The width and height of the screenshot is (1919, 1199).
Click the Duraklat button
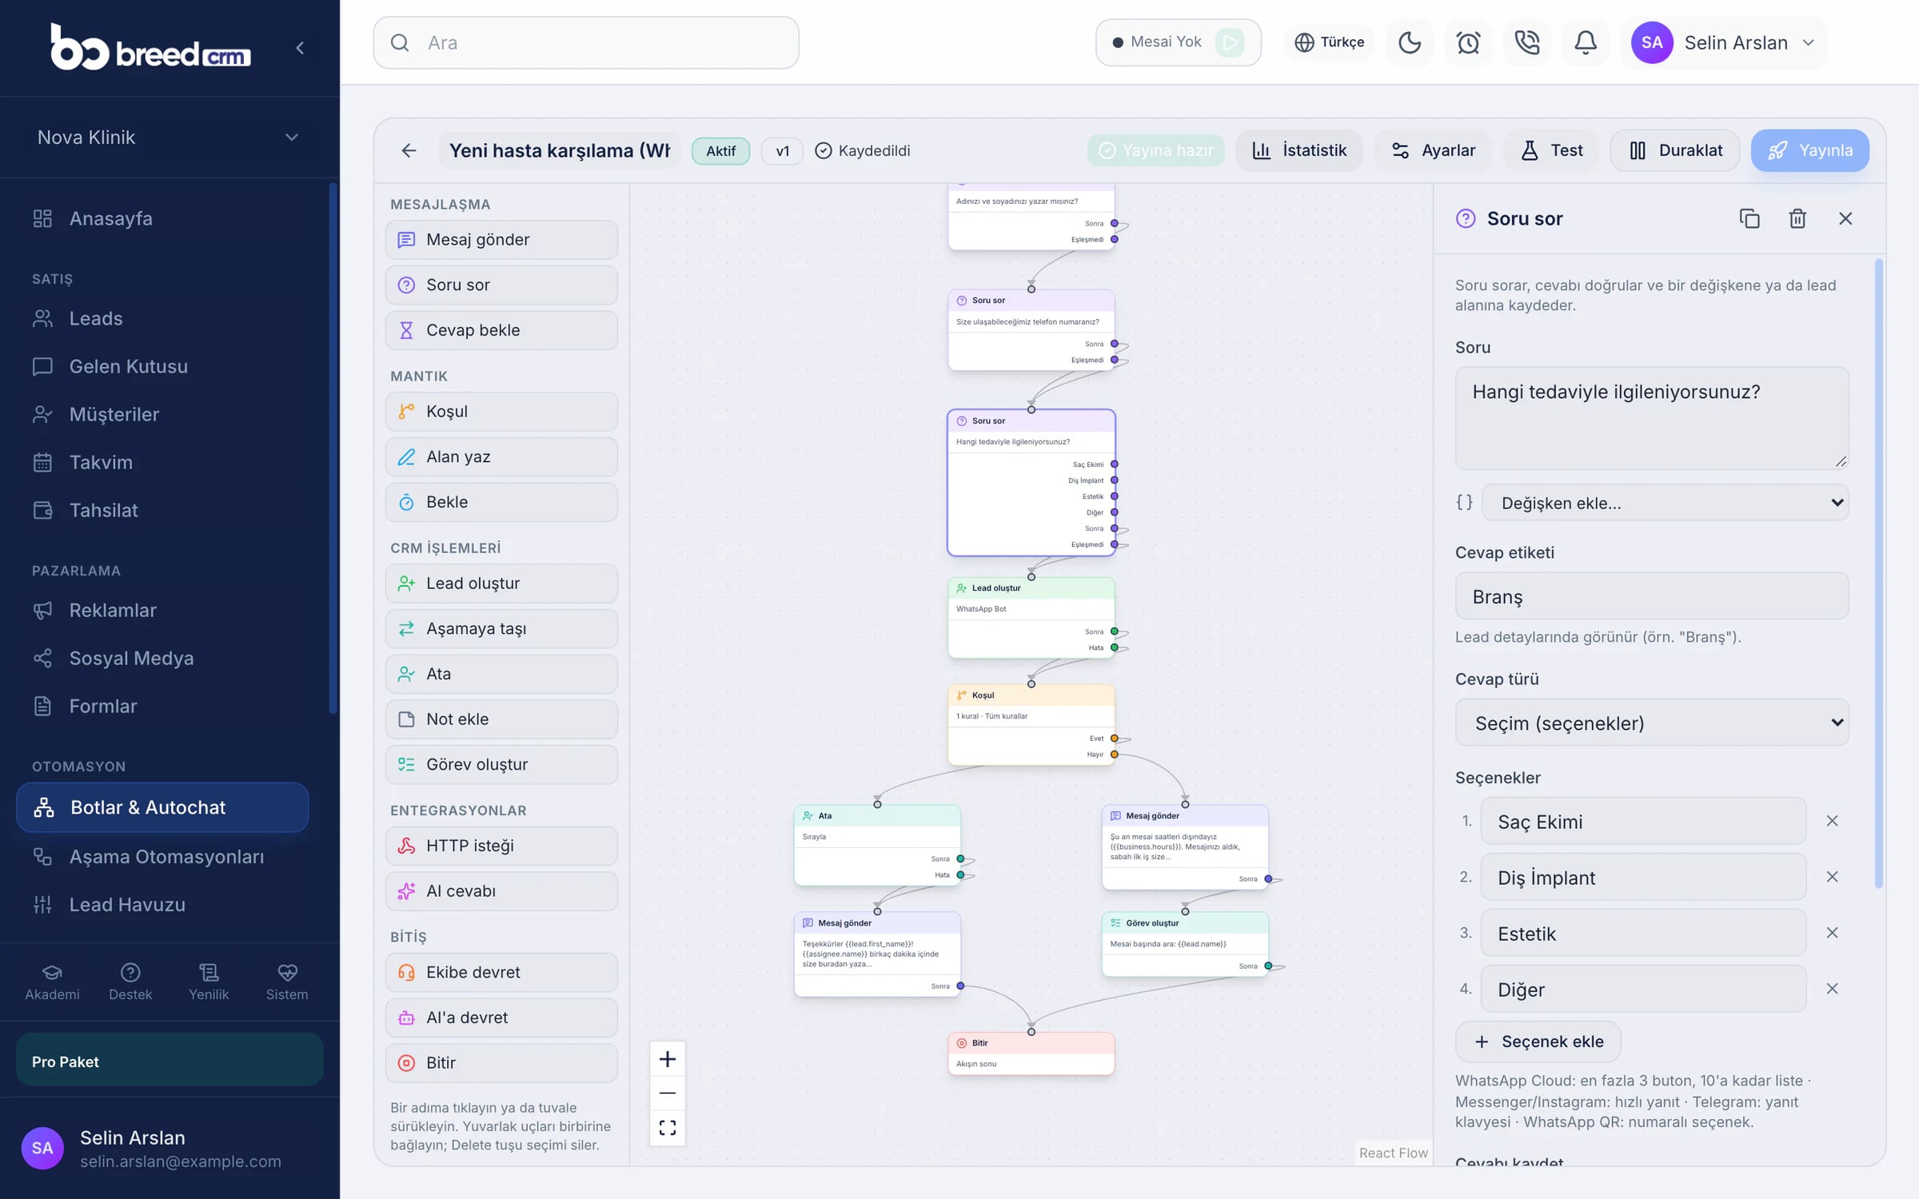1675,150
